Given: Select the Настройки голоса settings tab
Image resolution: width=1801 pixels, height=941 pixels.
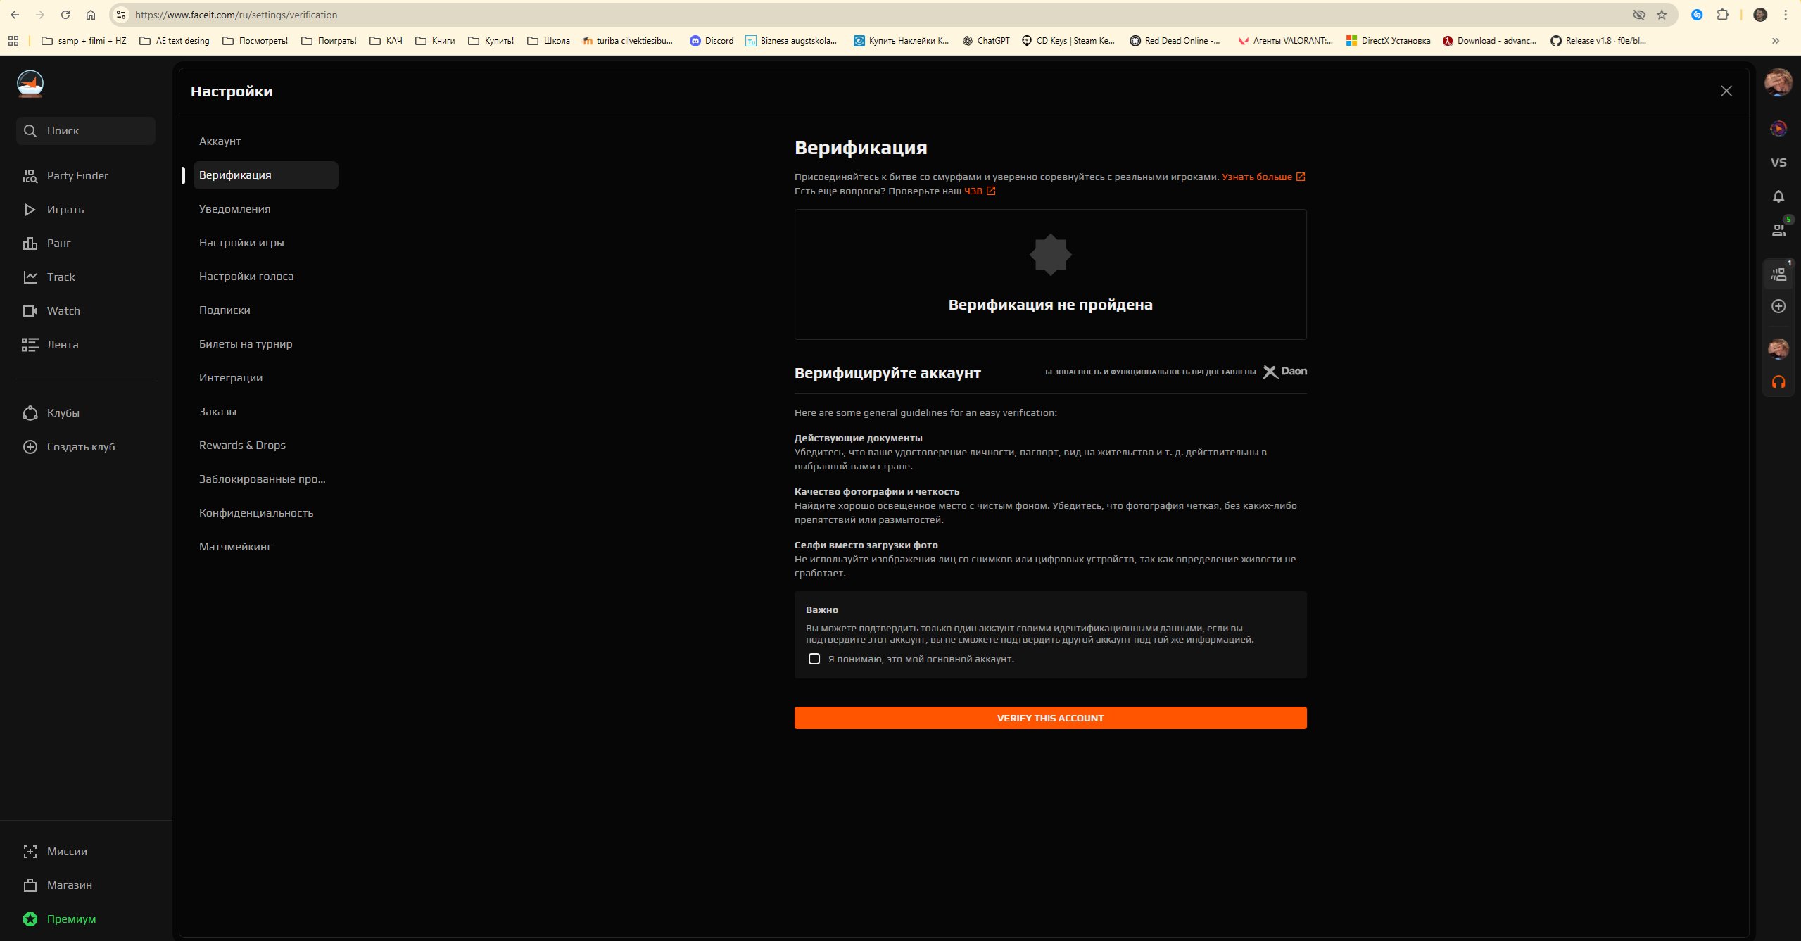Looking at the screenshot, I should 246,277.
